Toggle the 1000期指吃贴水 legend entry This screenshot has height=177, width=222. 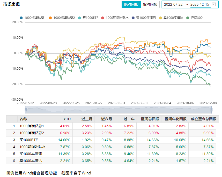point(116,18)
